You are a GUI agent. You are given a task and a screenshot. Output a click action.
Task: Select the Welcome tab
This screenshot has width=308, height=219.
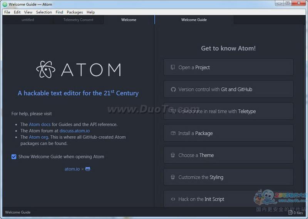(129, 20)
